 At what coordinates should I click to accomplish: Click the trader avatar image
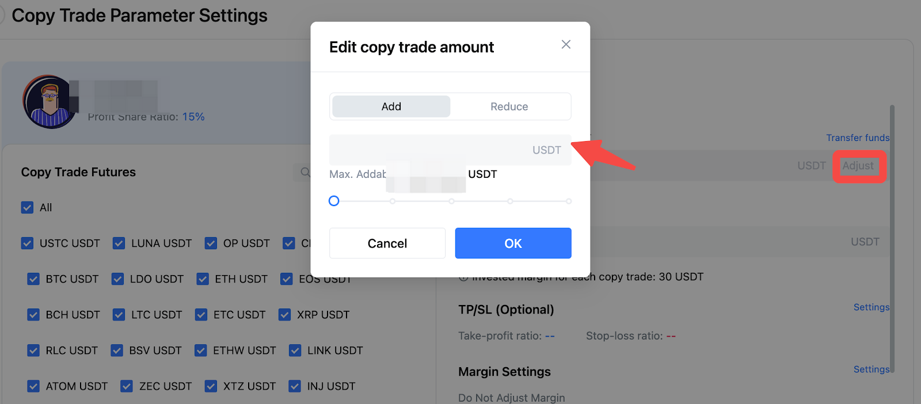(x=50, y=102)
